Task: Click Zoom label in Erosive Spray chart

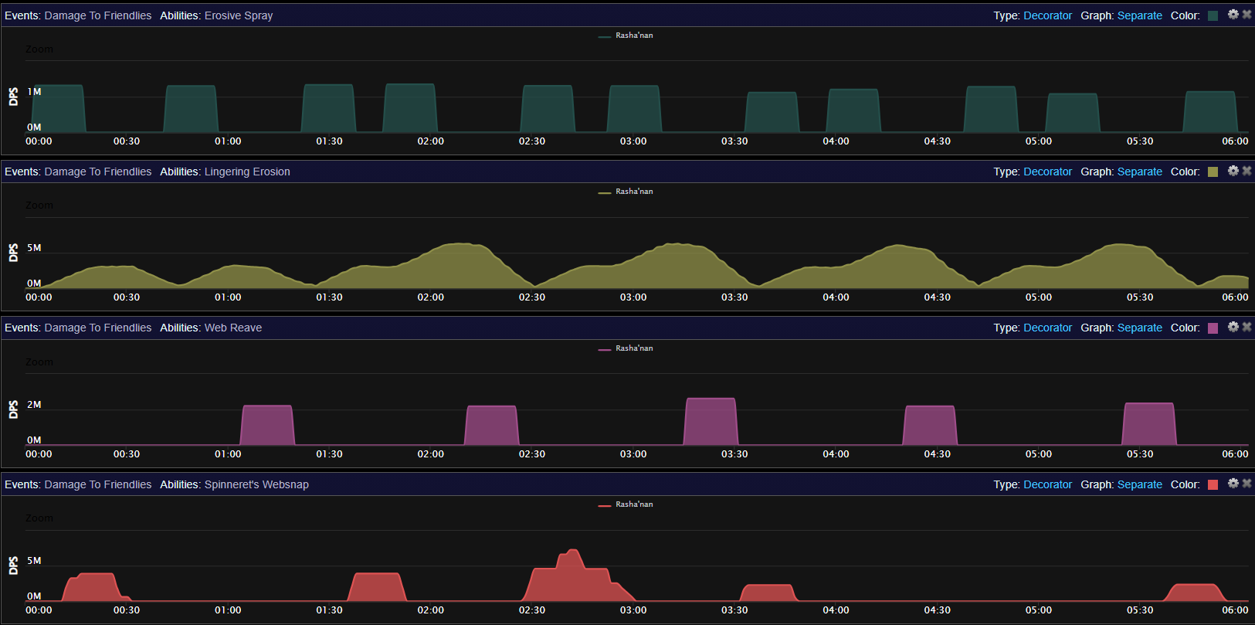Action: pos(39,49)
